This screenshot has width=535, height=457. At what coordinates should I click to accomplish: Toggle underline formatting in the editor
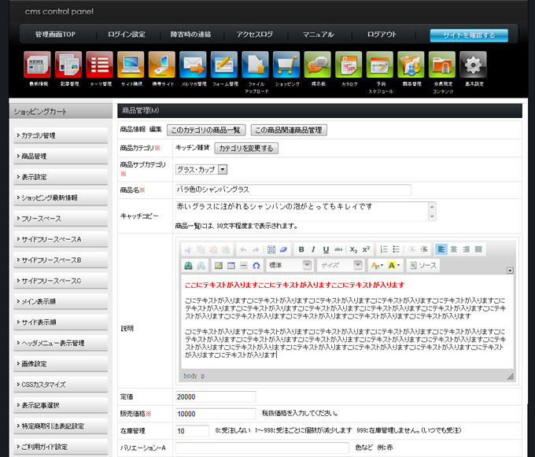326,249
